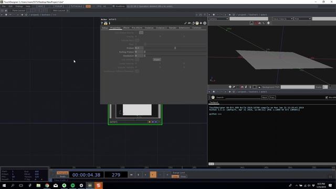
Task: Switch to the Extensions tab
Action: (184, 28)
